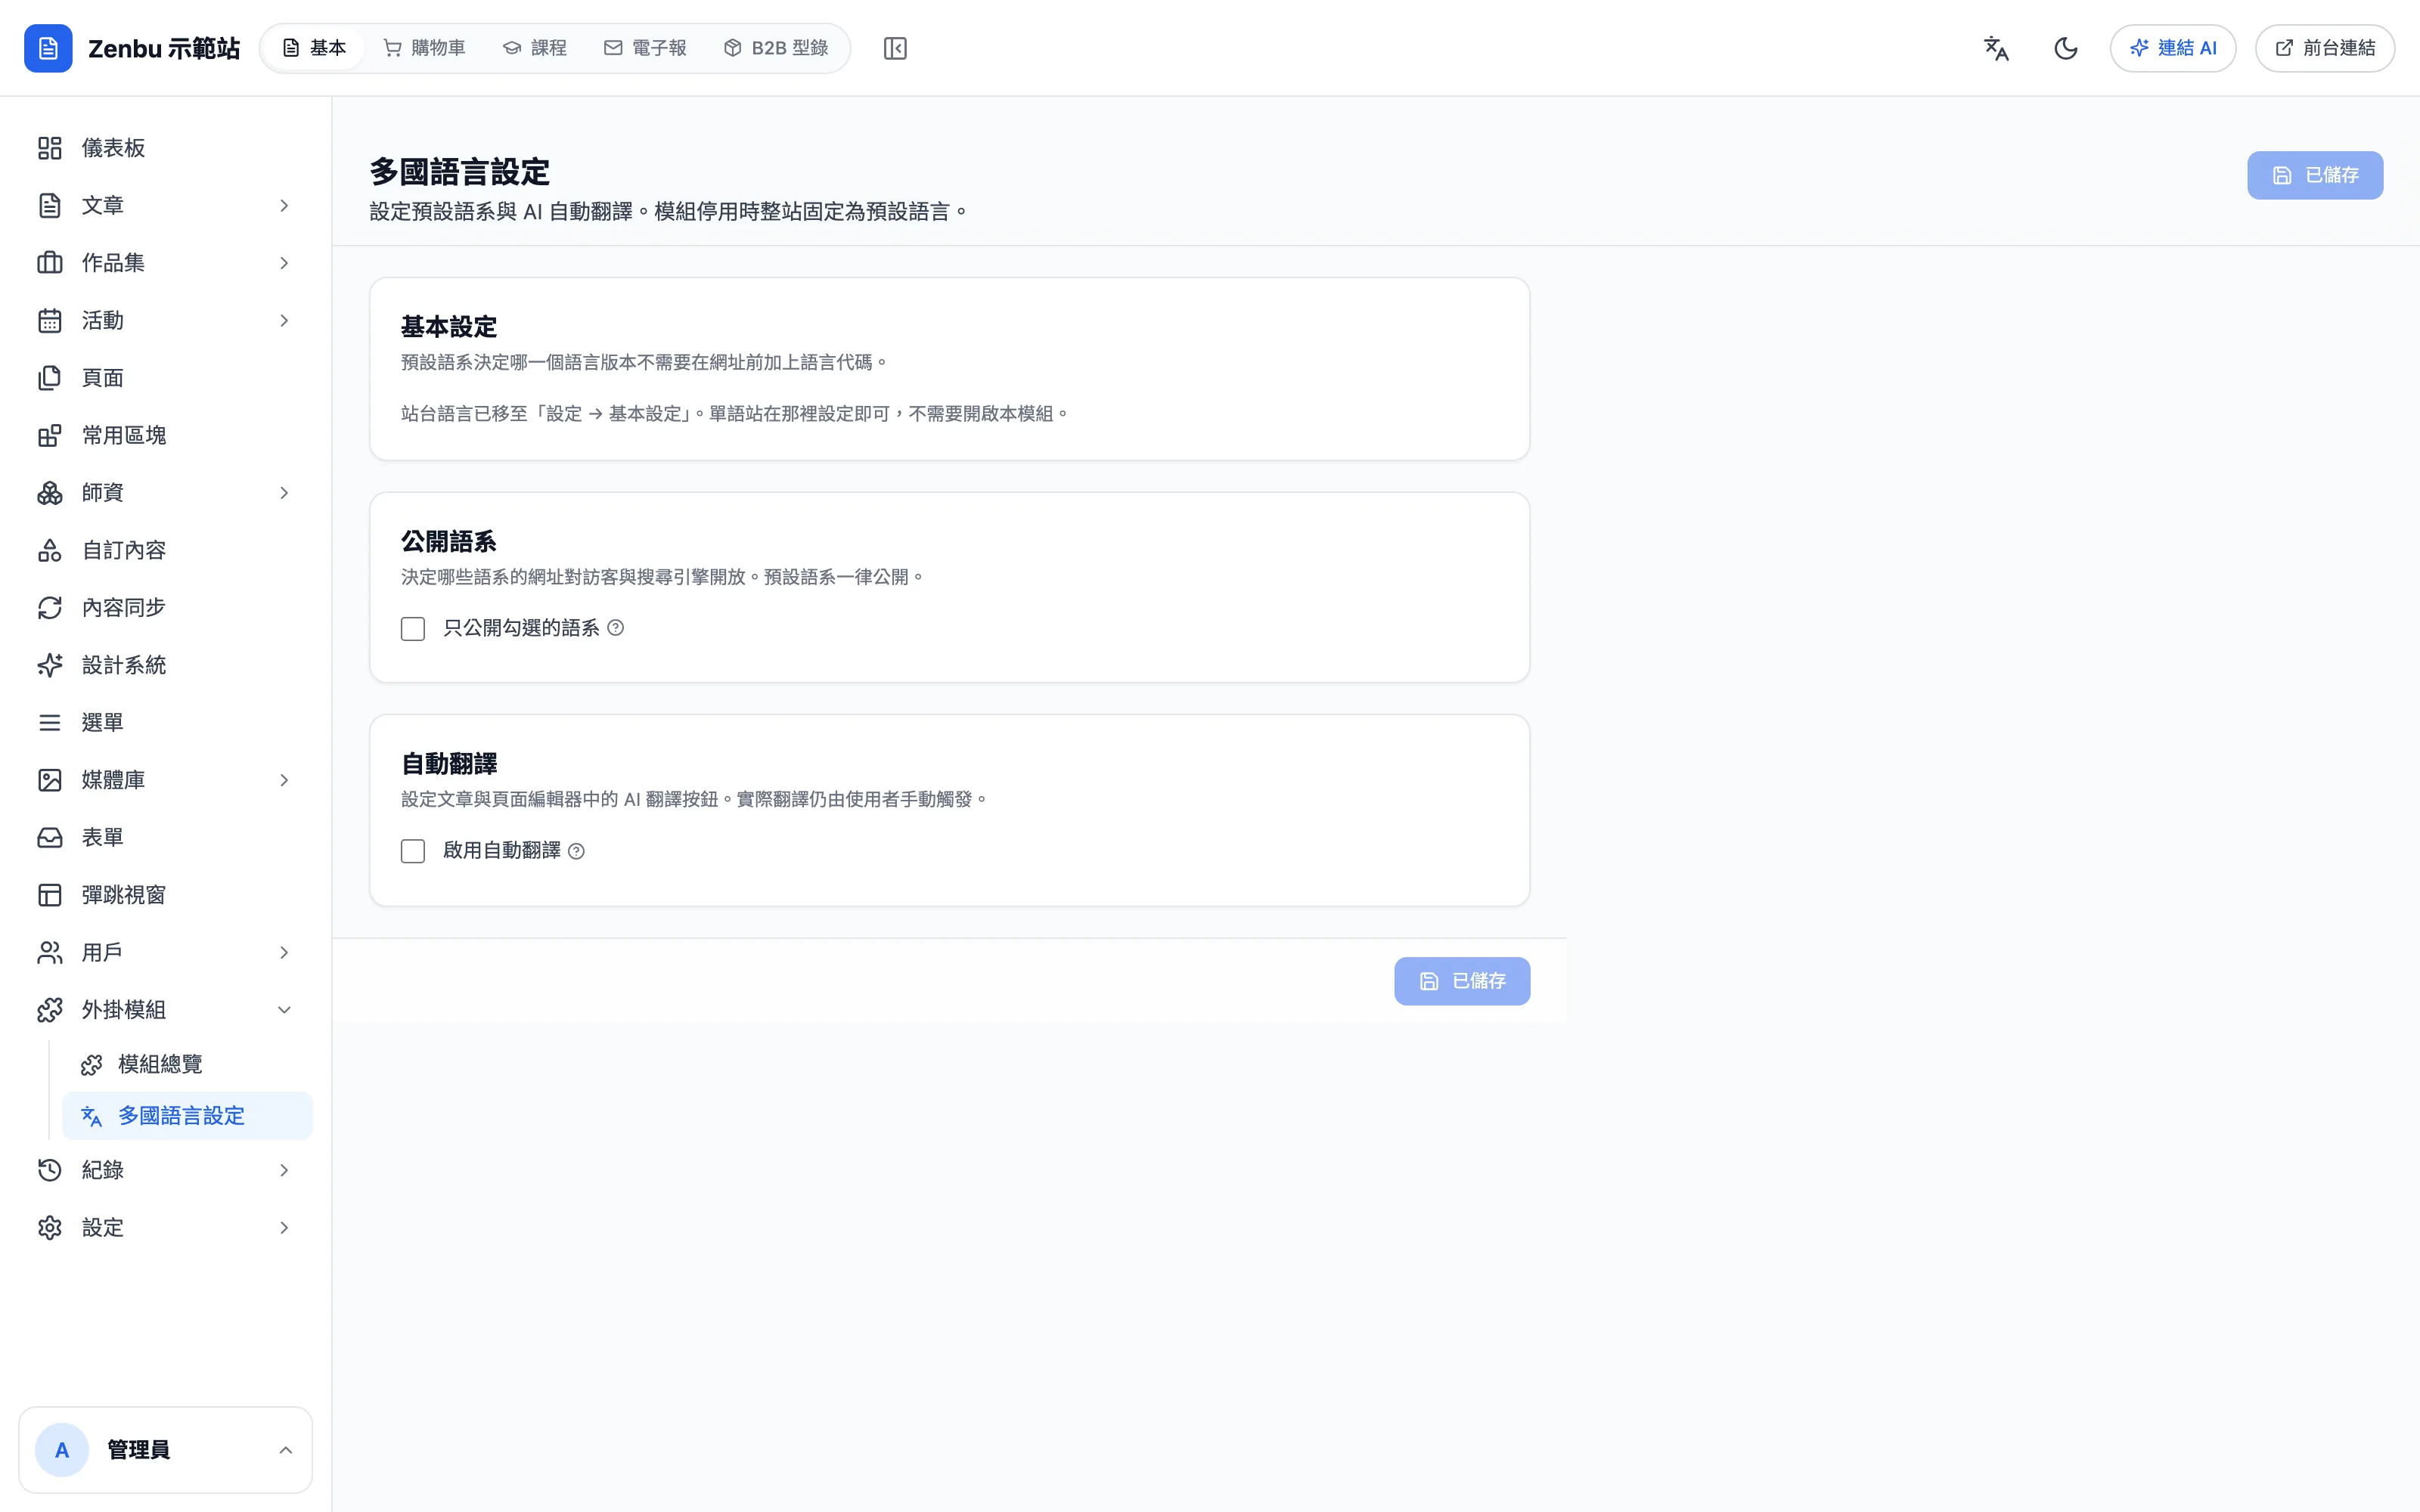Open 頁面 pages icon
The height and width of the screenshot is (1512, 2420).
pos(50,378)
